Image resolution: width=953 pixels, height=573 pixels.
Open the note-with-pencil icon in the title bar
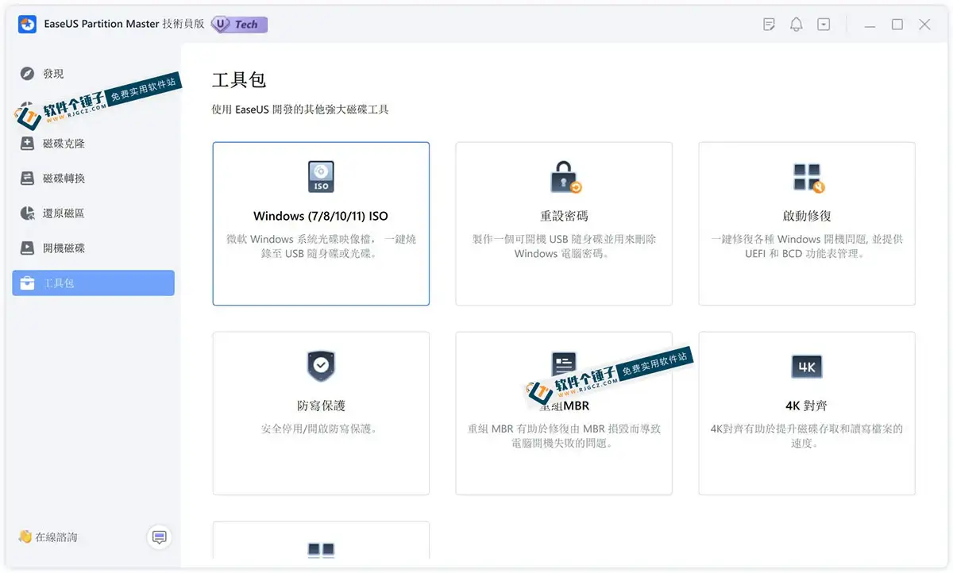click(769, 25)
